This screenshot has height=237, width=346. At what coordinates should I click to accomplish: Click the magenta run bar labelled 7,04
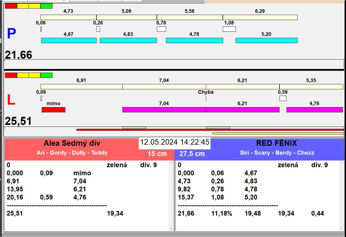pyautogui.click(x=164, y=110)
